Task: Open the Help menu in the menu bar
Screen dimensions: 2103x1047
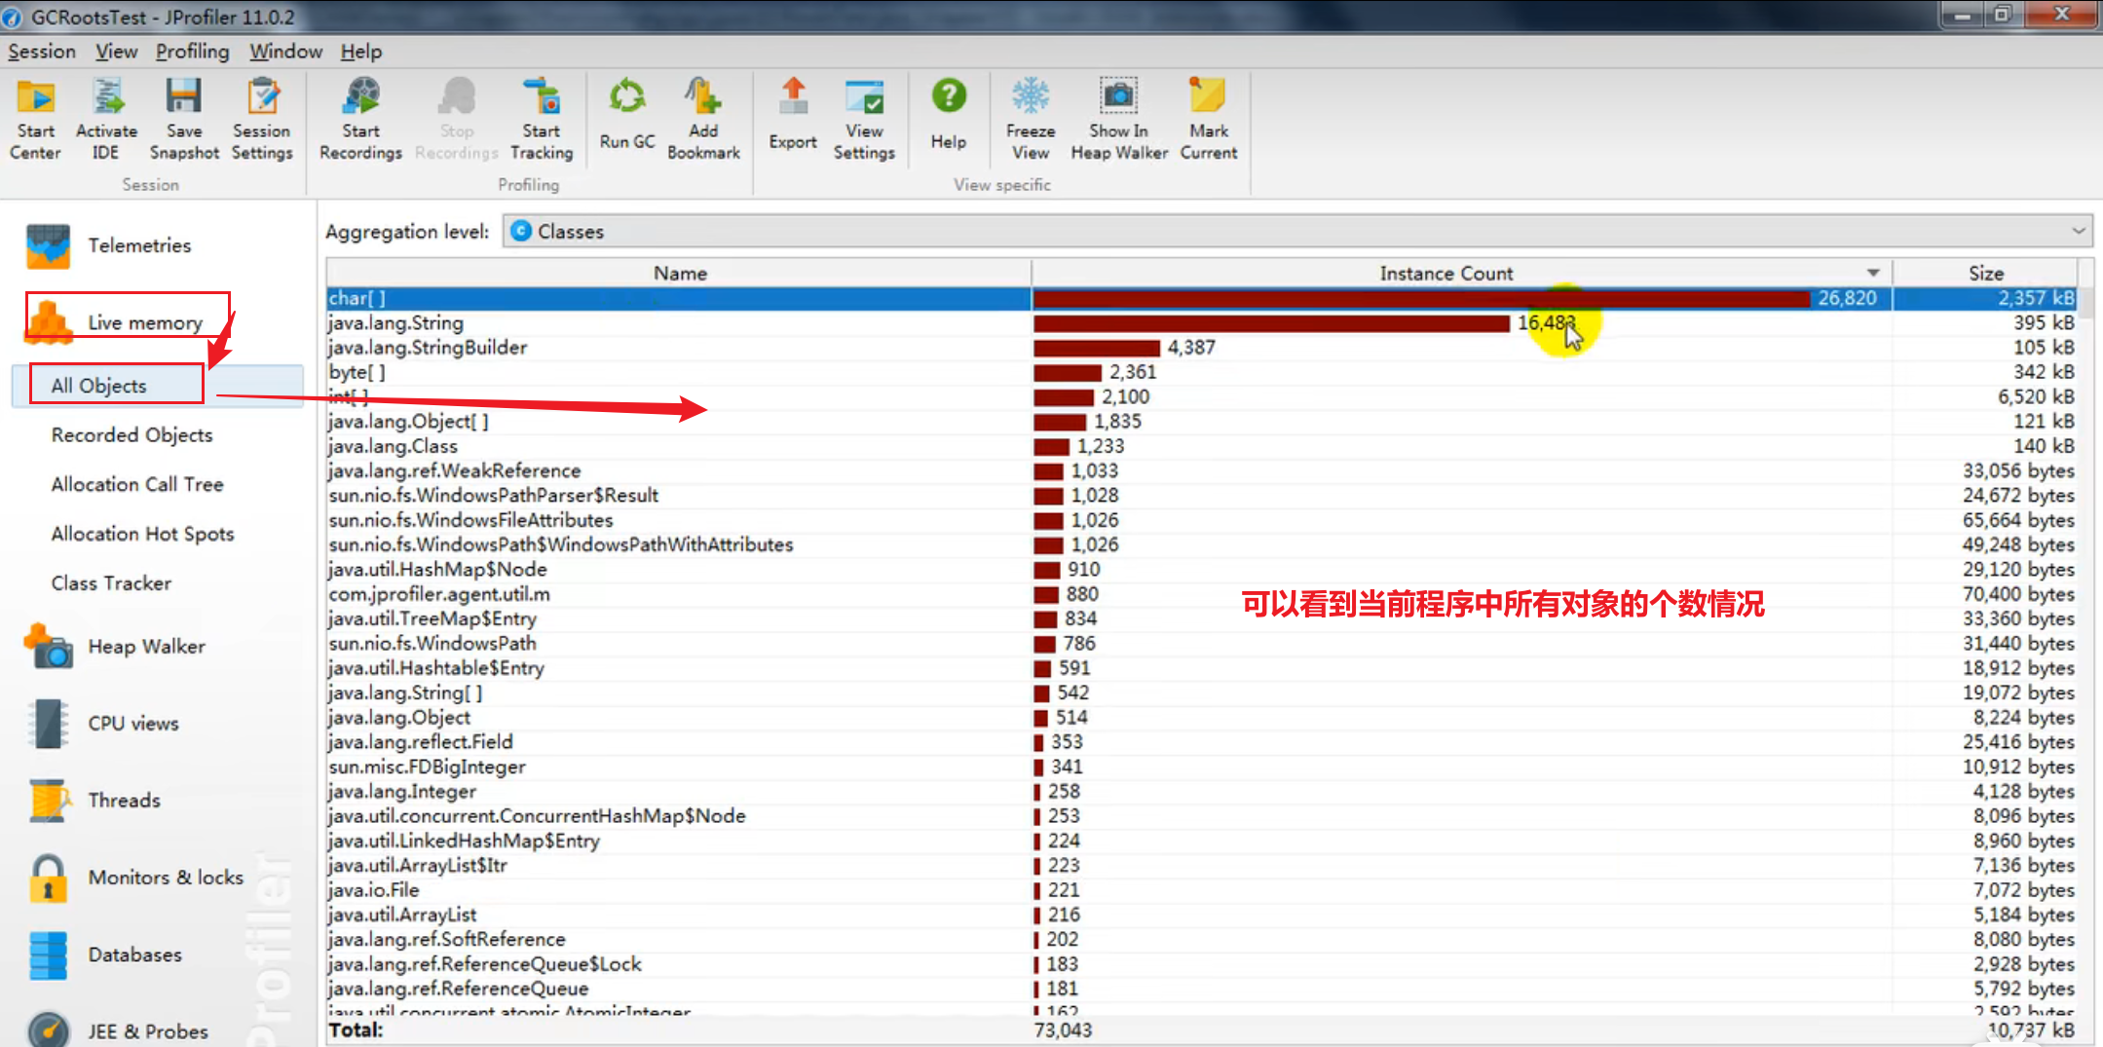Action: 360,52
